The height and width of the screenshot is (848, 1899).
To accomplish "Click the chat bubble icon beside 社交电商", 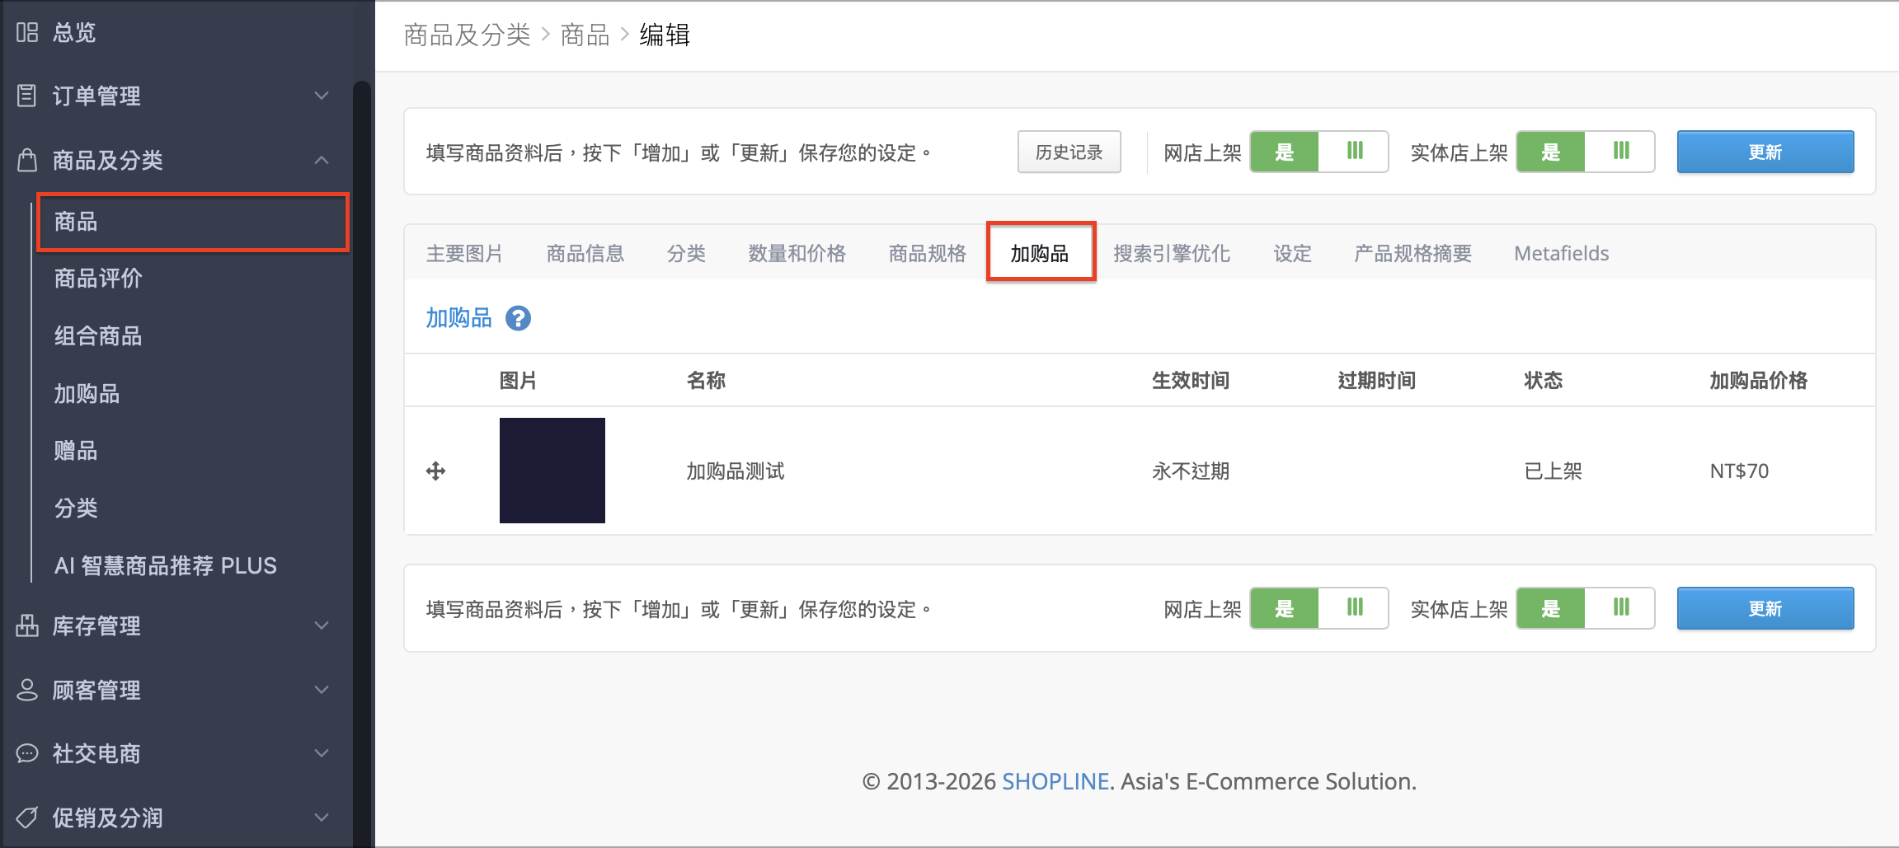I will (x=27, y=753).
